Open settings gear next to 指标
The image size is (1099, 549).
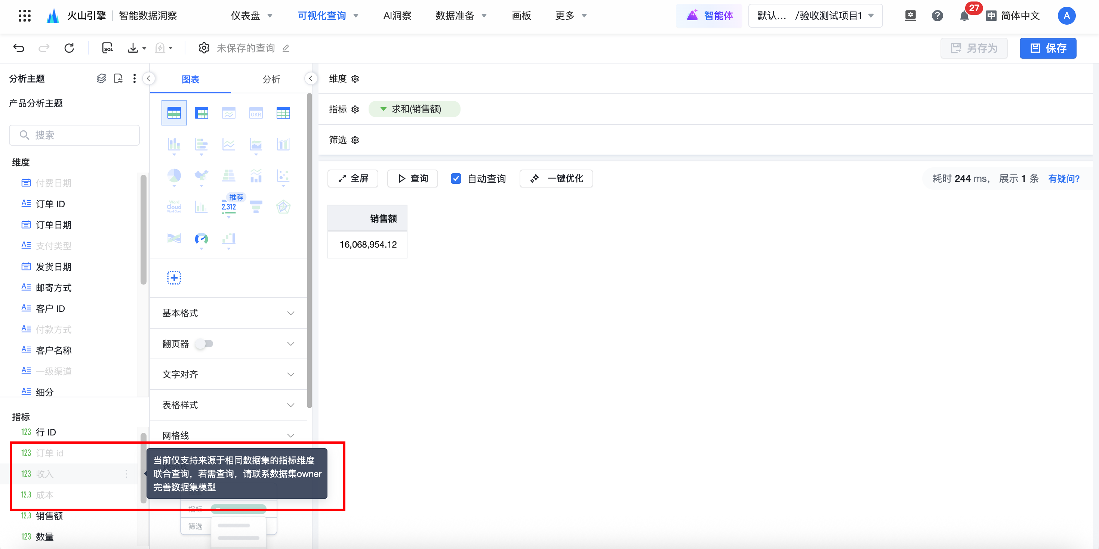pos(355,109)
